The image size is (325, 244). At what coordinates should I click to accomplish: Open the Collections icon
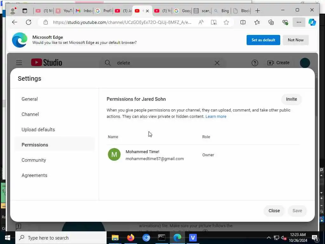(271, 23)
